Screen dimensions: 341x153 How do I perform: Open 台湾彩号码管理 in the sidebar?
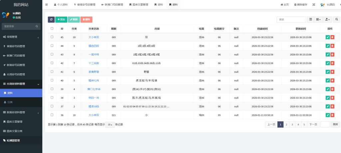21,74
